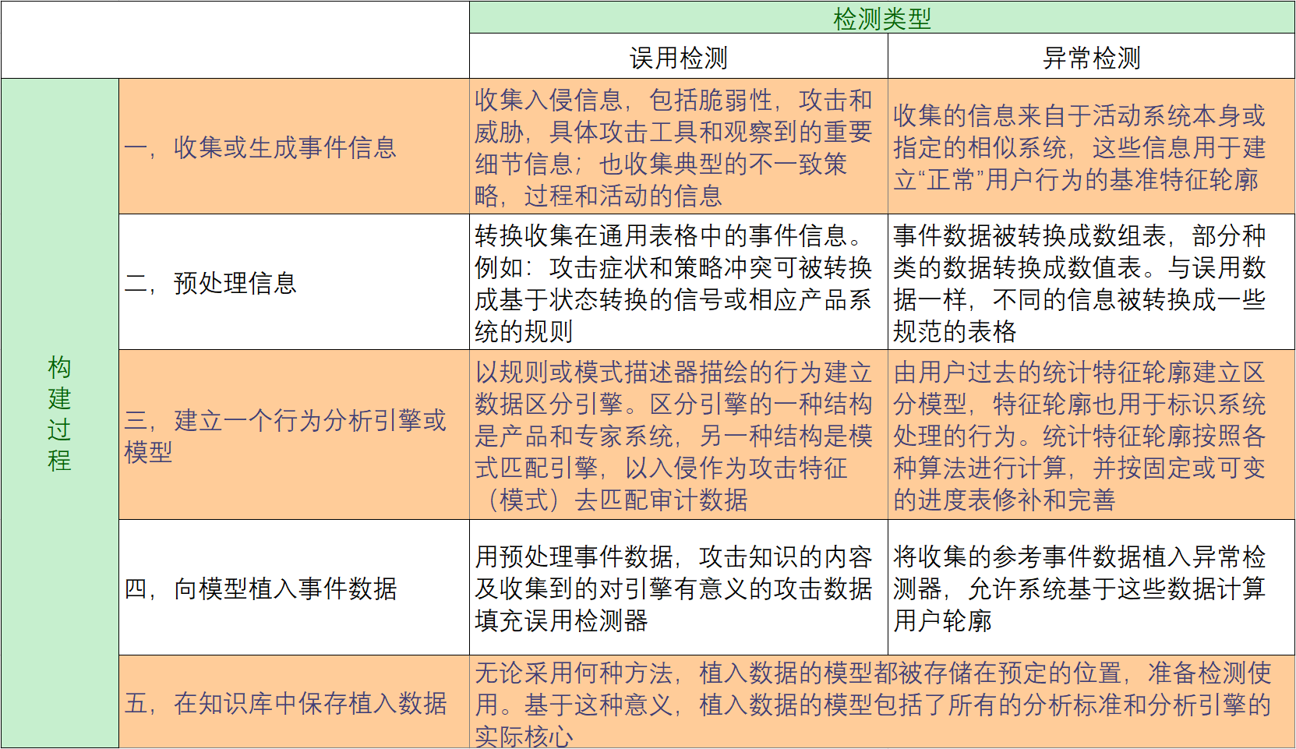1296x749 pixels.
Task: Click the merged cell starting 无论采用何种方法
Action: click(x=882, y=702)
